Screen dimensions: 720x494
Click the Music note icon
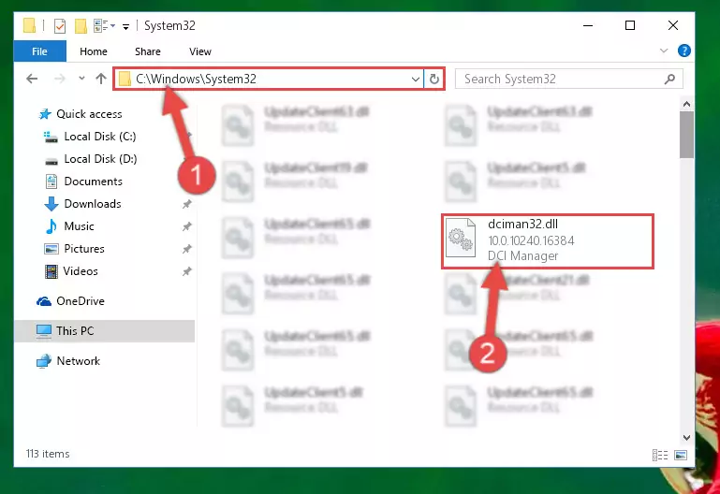click(51, 226)
